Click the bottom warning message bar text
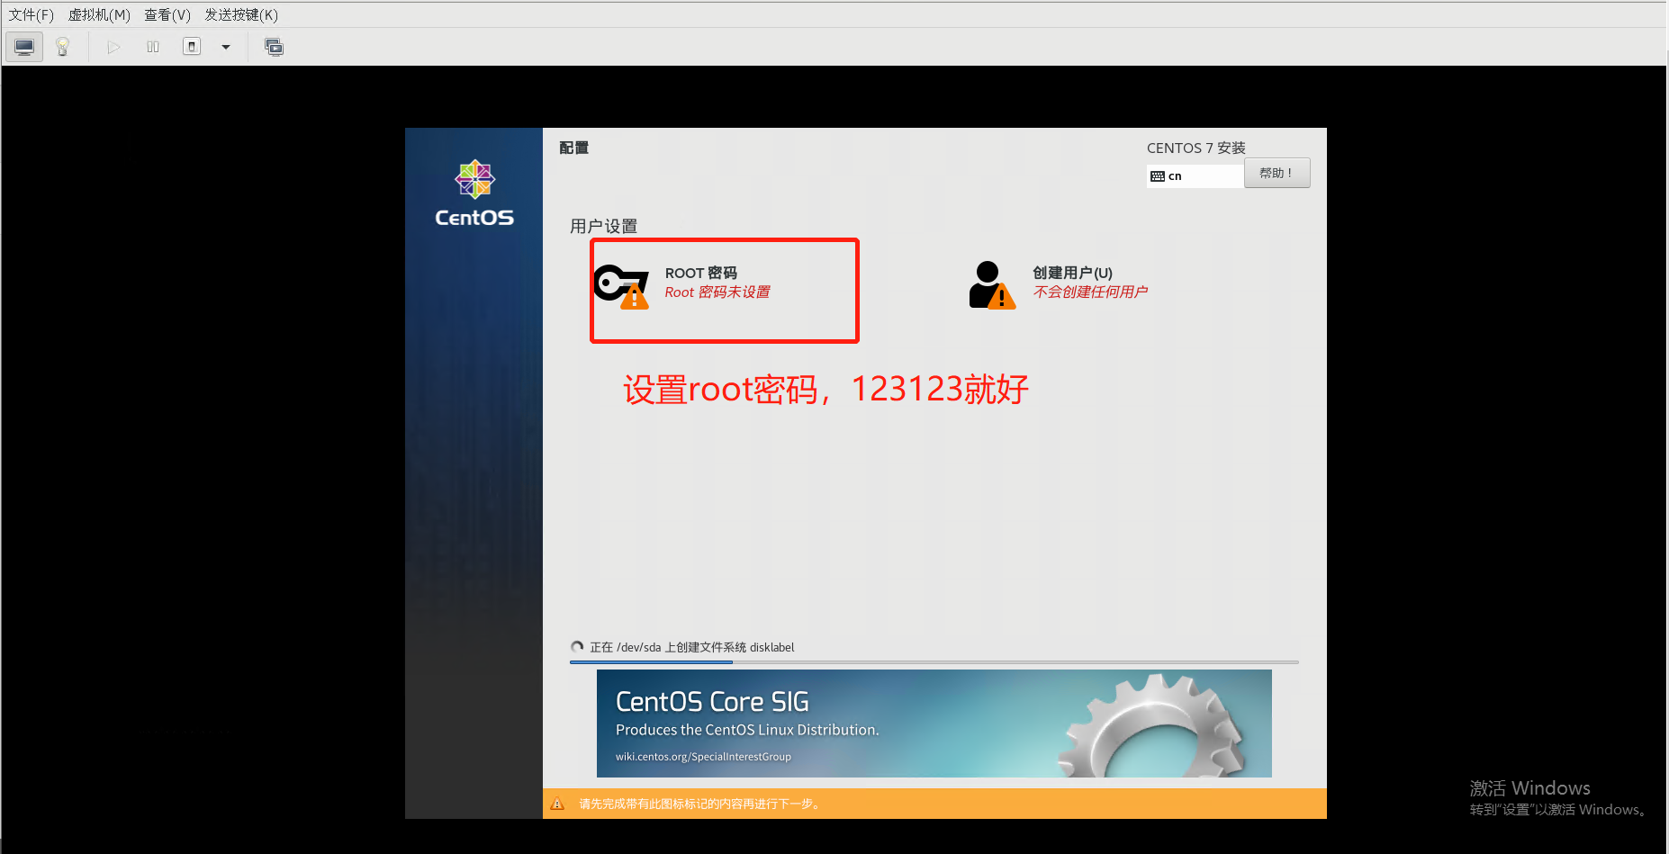Screen dimensions: 1669x854 (x=700, y=804)
